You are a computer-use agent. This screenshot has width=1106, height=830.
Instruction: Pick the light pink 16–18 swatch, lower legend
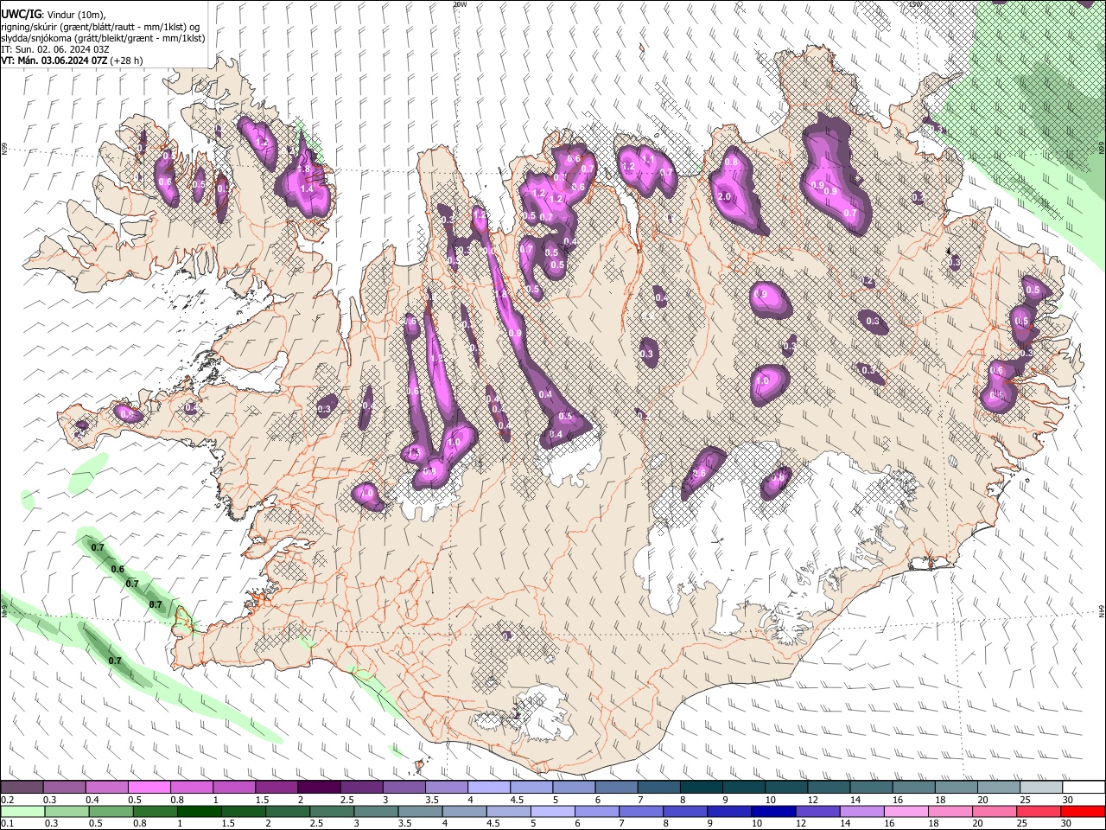click(906, 812)
